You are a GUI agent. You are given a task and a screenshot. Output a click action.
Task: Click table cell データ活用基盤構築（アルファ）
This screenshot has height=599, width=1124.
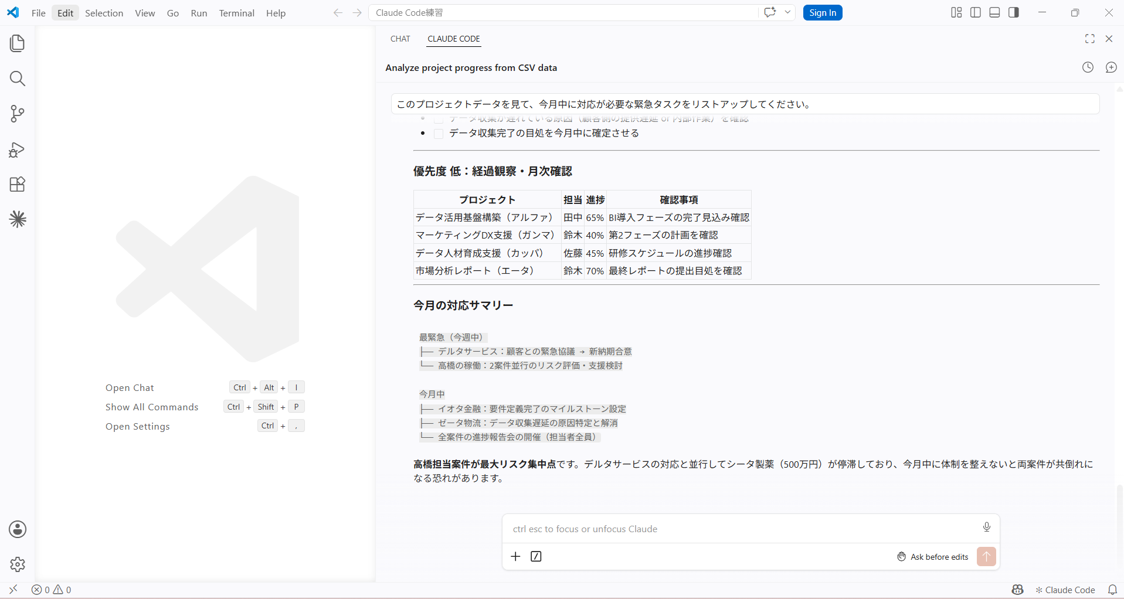click(x=487, y=217)
